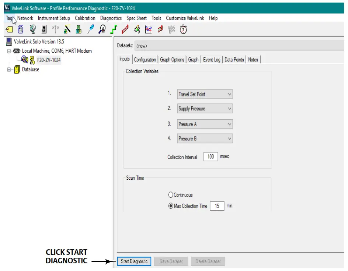Click the stopwatch toolbar icon
The width and height of the screenshot is (348, 271).
pos(183,29)
